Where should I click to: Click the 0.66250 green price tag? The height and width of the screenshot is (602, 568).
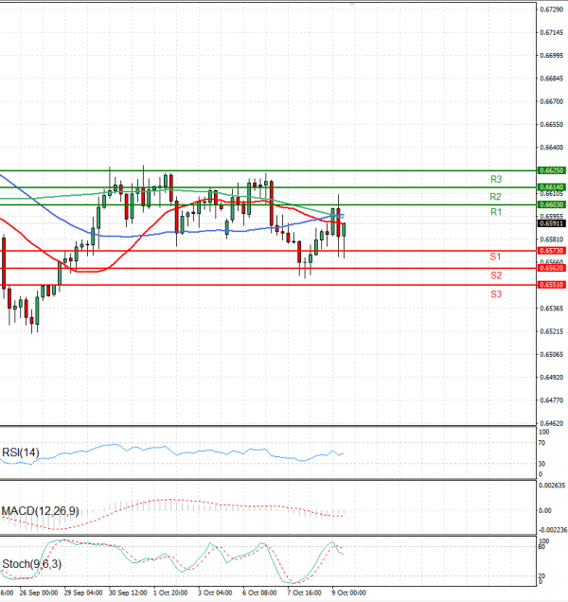click(552, 170)
